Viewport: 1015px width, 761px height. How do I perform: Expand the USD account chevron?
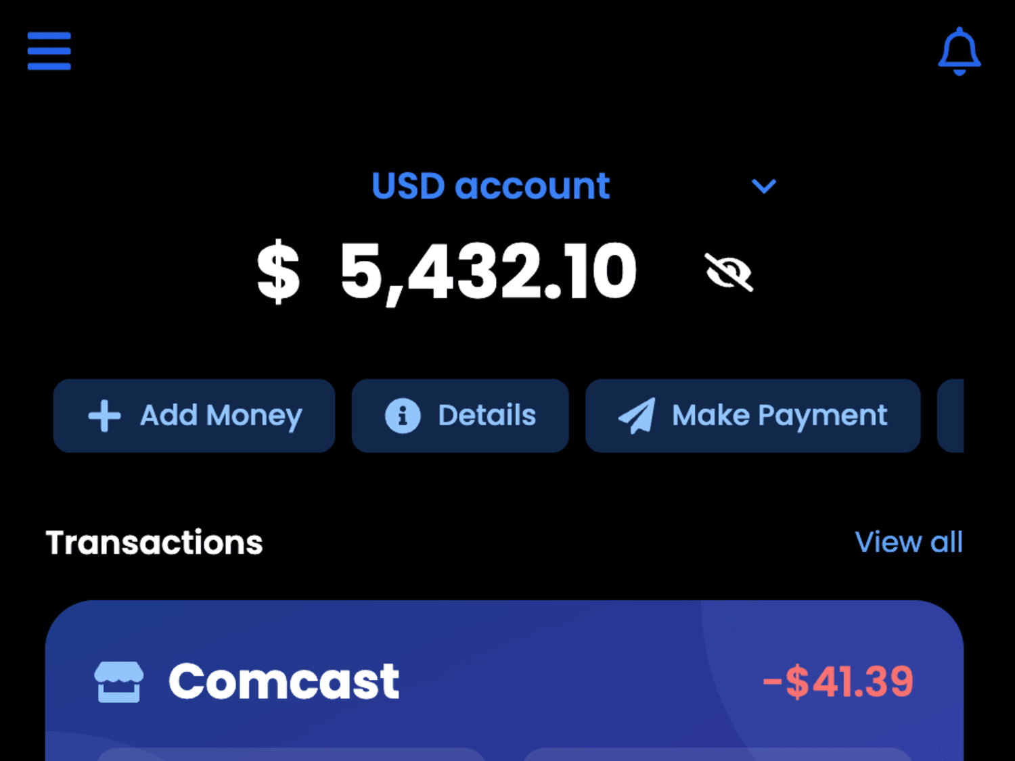(764, 187)
